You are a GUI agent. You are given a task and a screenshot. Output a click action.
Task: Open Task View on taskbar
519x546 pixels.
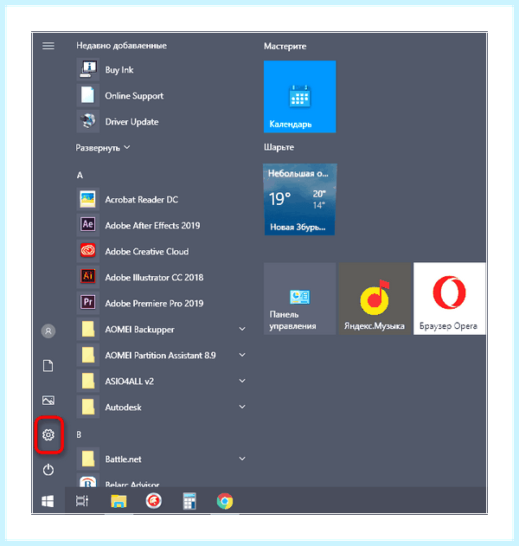tap(82, 501)
